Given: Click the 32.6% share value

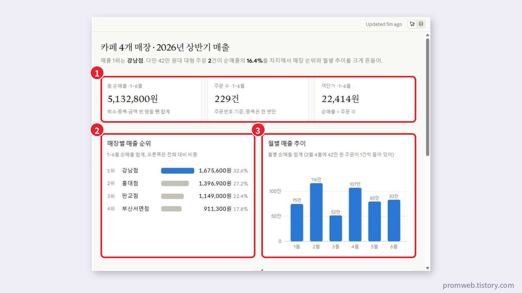Looking at the screenshot, I should coord(241,171).
